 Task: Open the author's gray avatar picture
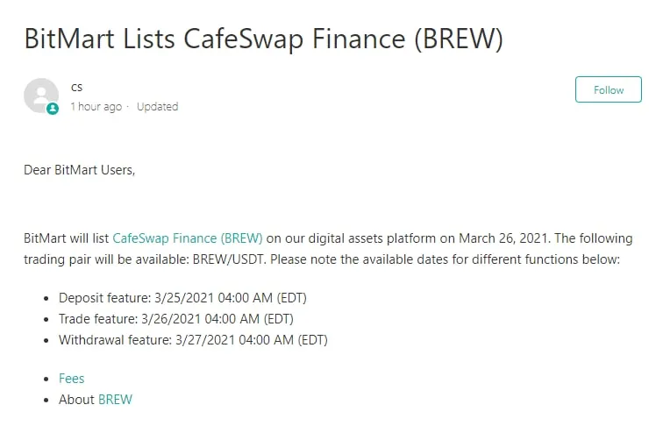tap(41, 96)
